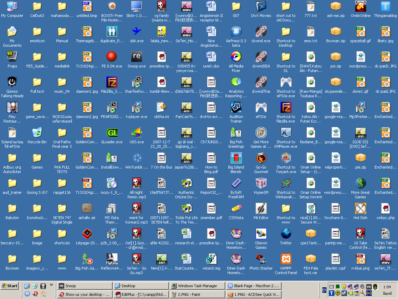Click the Windows Start button
Image resolution: width=398 pixels, height=299 pixels.
(x=10, y=286)
